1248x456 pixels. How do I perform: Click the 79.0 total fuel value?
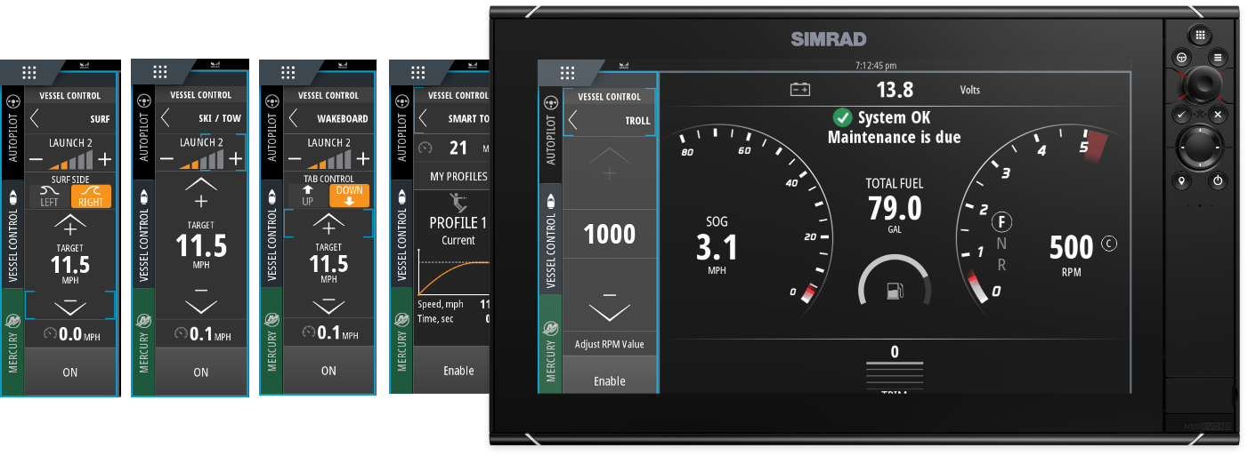coord(895,208)
